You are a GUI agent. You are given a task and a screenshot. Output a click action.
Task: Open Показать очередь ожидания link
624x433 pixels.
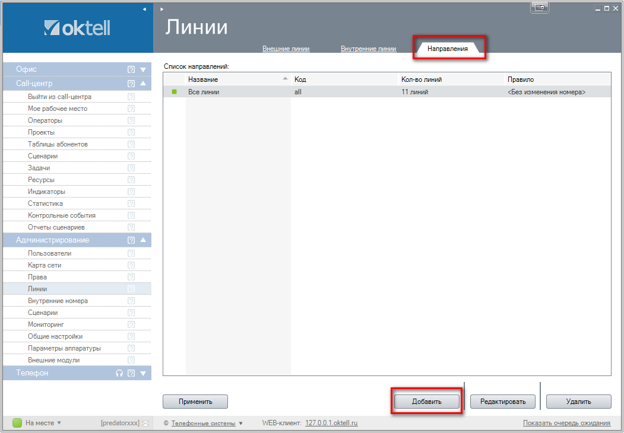pyautogui.click(x=566, y=423)
